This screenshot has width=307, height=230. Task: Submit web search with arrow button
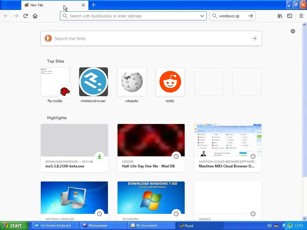254,38
